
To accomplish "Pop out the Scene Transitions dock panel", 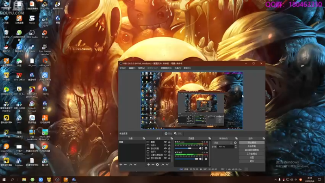I will tap(236, 138).
